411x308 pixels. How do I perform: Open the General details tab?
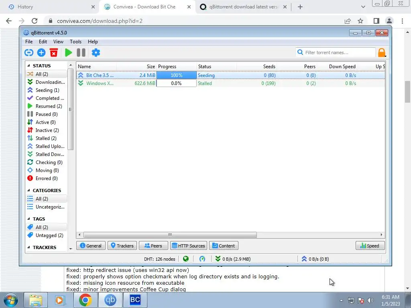pyautogui.click(x=91, y=246)
